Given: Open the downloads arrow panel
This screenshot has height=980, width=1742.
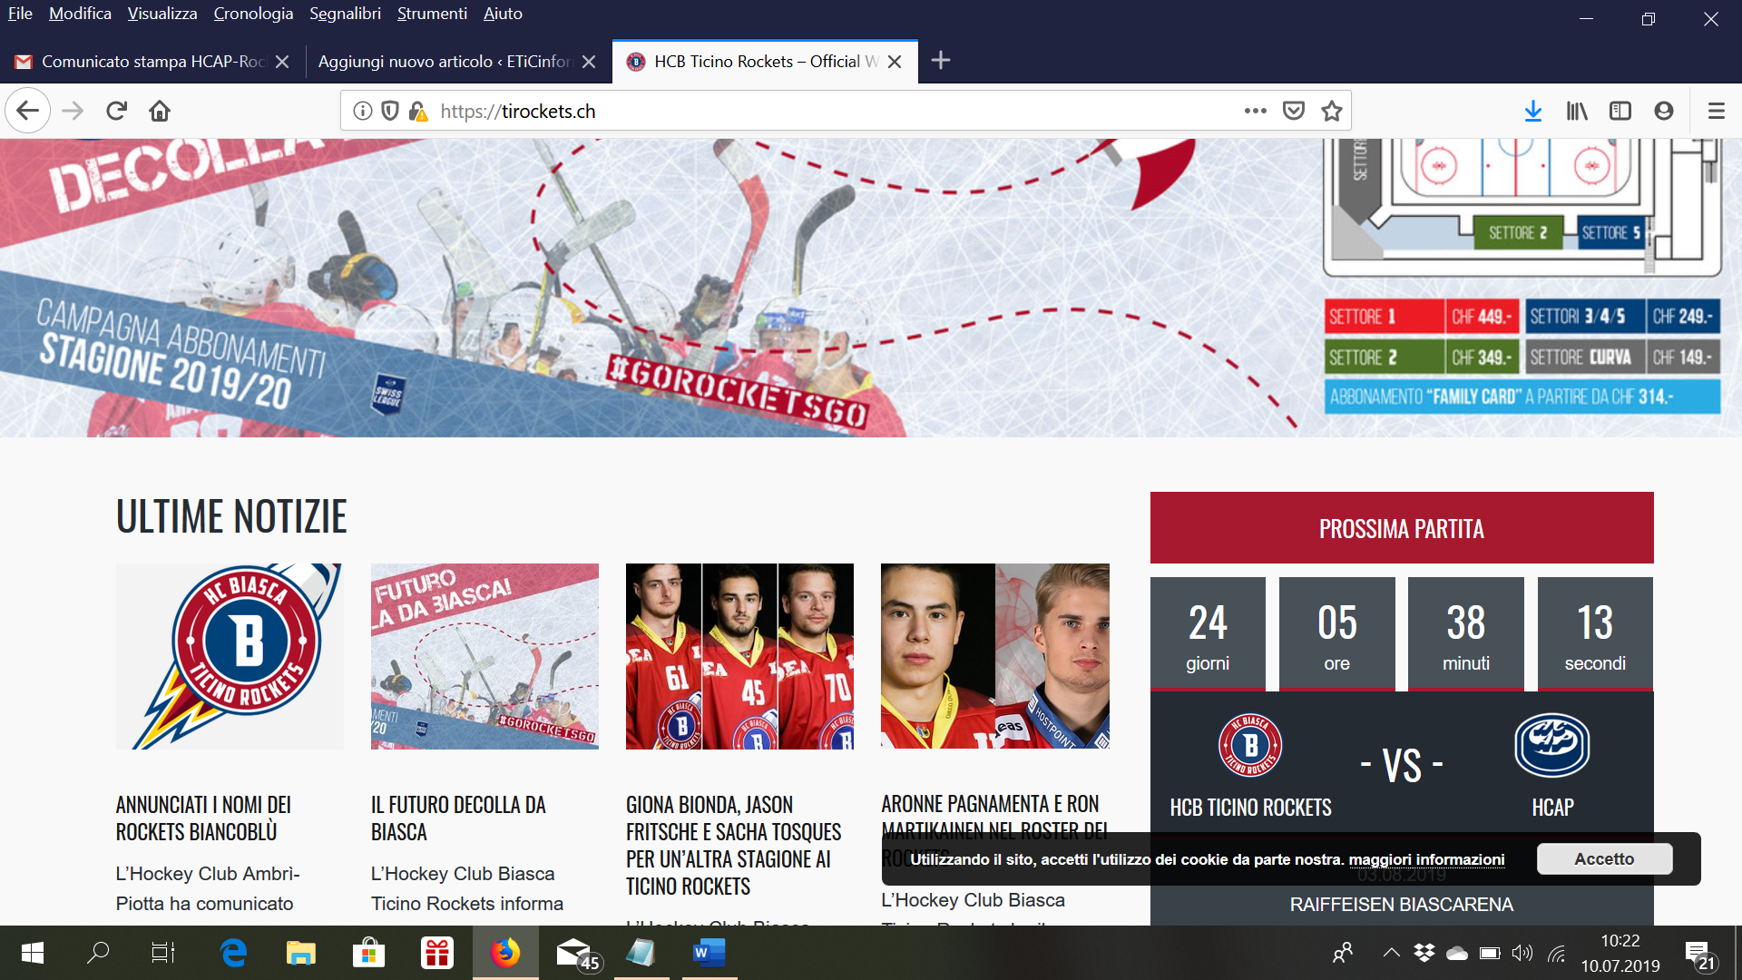Looking at the screenshot, I should [1533, 111].
